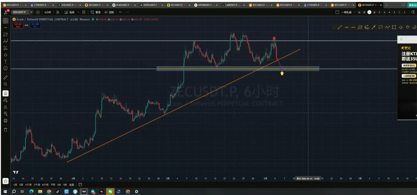Image resolution: width=417 pixels, height=195 pixels.
Task: Click the red 533.87 sell button
Action: [x=18, y=25]
